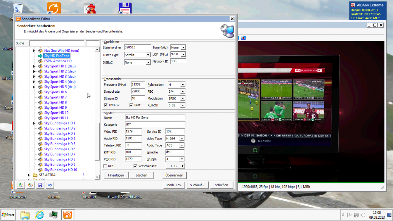Uncheck the Pilot checkbox
Screen dimensions: 393x221
click(x=131, y=105)
